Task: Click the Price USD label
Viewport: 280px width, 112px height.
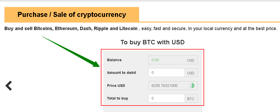Action: (x=116, y=86)
